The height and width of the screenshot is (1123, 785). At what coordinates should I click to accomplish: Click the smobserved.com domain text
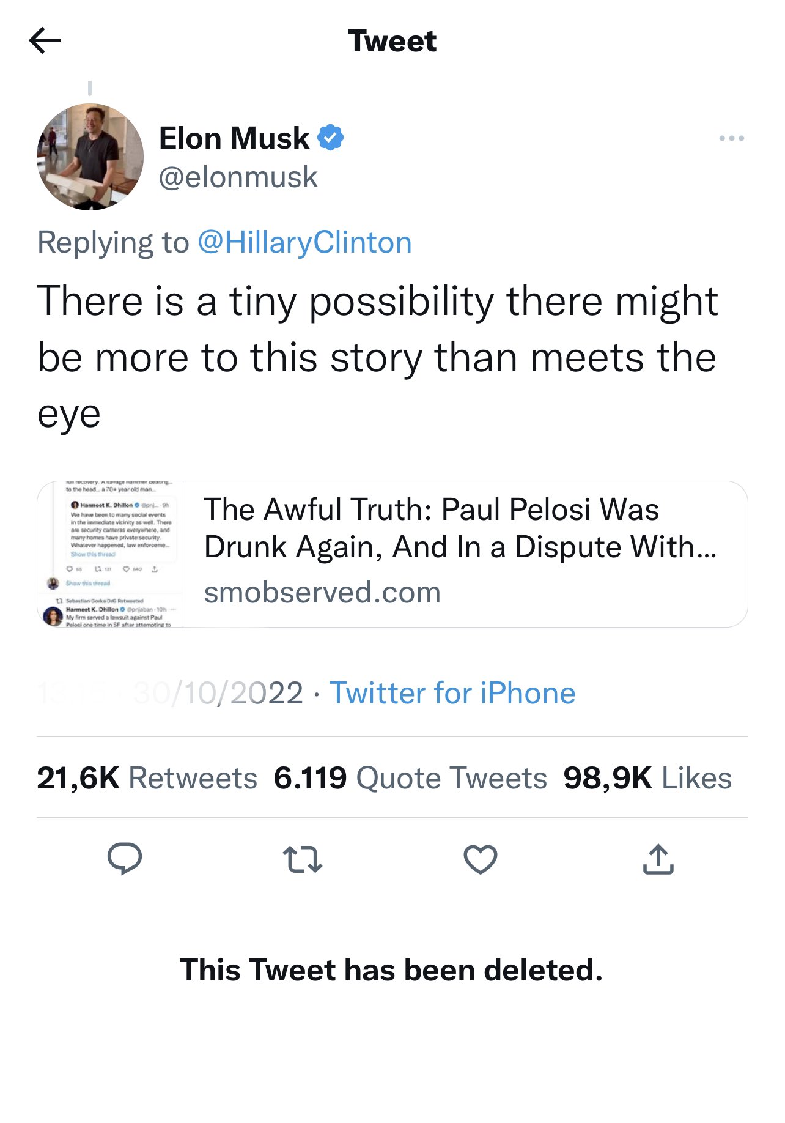pos(322,592)
